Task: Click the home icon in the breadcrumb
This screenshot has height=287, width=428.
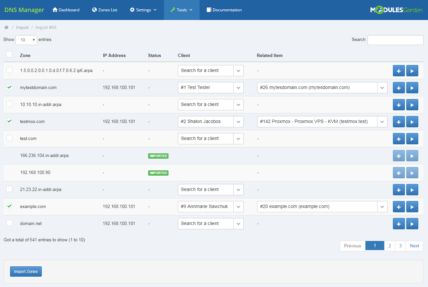Action: pyautogui.click(x=6, y=28)
